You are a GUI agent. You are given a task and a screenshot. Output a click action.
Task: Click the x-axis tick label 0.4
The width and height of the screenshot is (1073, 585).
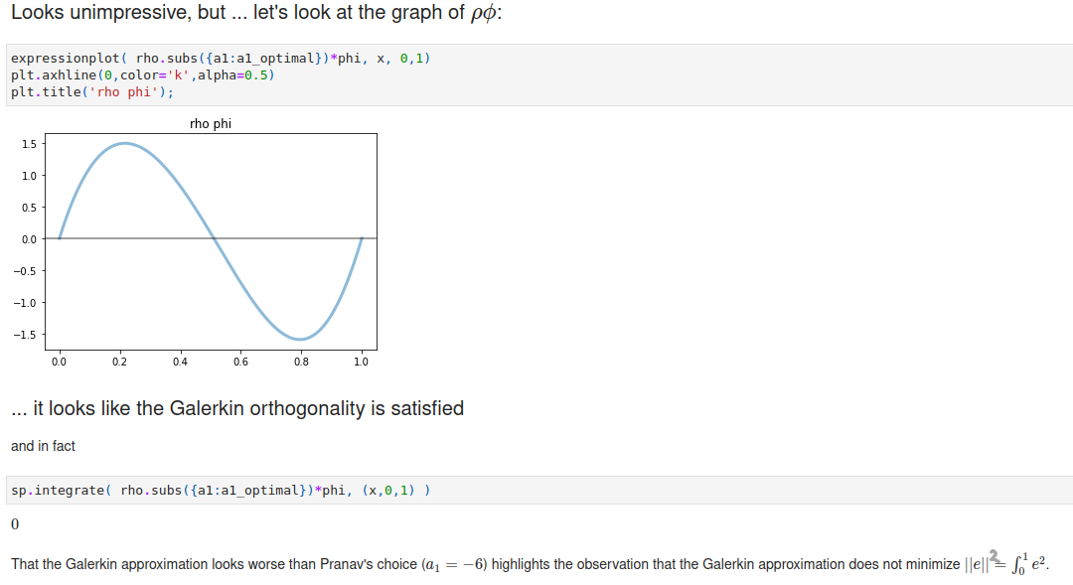(180, 362)
